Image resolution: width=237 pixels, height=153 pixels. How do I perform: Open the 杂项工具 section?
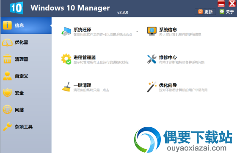(x=26, y=126)
